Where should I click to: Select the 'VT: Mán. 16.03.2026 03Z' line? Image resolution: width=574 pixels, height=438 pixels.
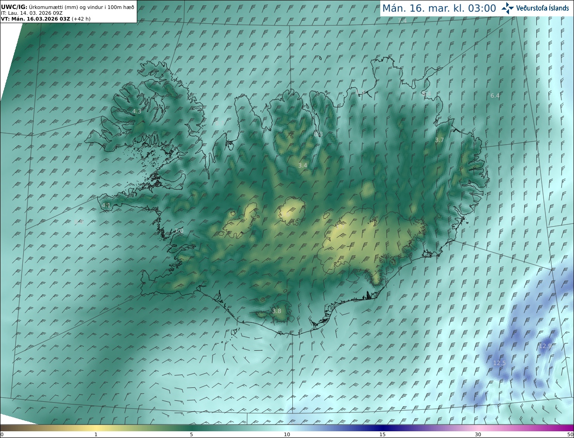[x=46, y=19]
